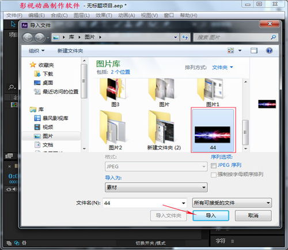Open the 文件名 dropdown arrow
This screenshot has height=250, width=288.
(x=183, y=203)
